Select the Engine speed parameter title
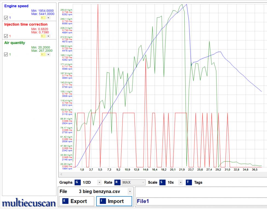This screenshot has width=267, height=210. (x=16, y=6)
